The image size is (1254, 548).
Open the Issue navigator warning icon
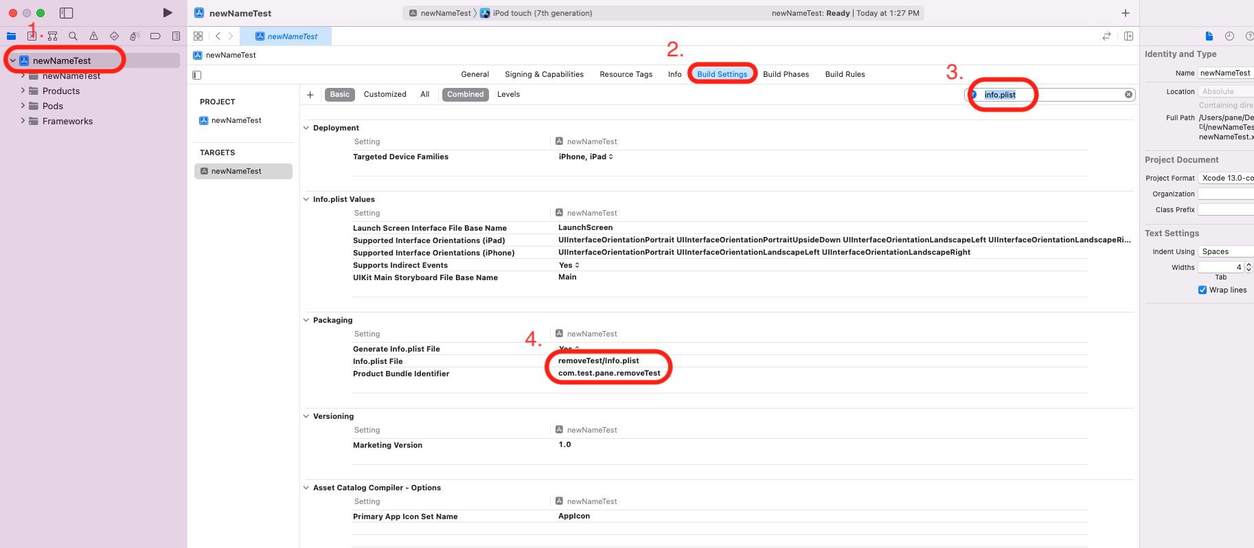[93, 36]
